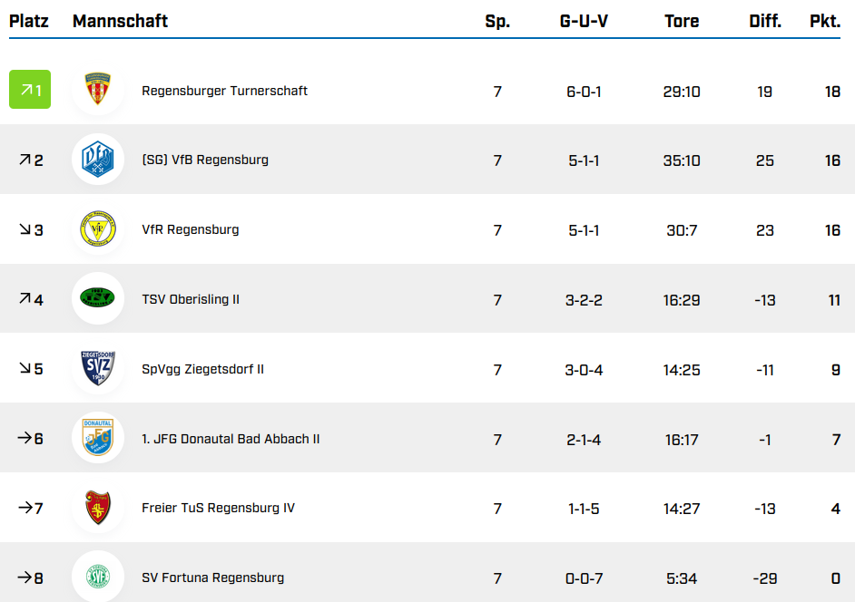This screenshot has height=602, width=855.
Task: Click JFG Donautal Bad Abbach logo
Action: click(97, 438)
